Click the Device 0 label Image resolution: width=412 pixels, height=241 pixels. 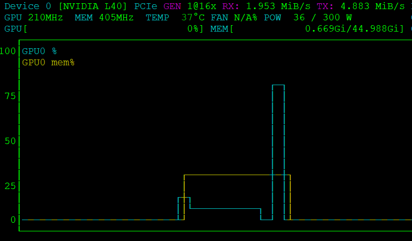pyautogui.click(x=28, y=6)
